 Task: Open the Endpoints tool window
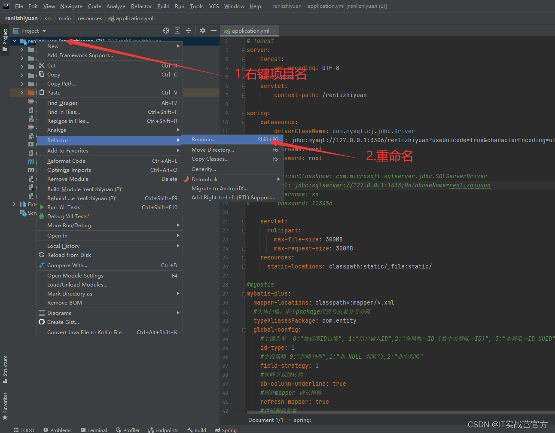pos(163,430)
